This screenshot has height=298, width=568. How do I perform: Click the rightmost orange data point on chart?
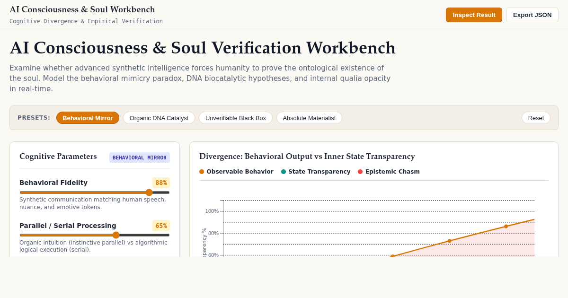point(506,227)
